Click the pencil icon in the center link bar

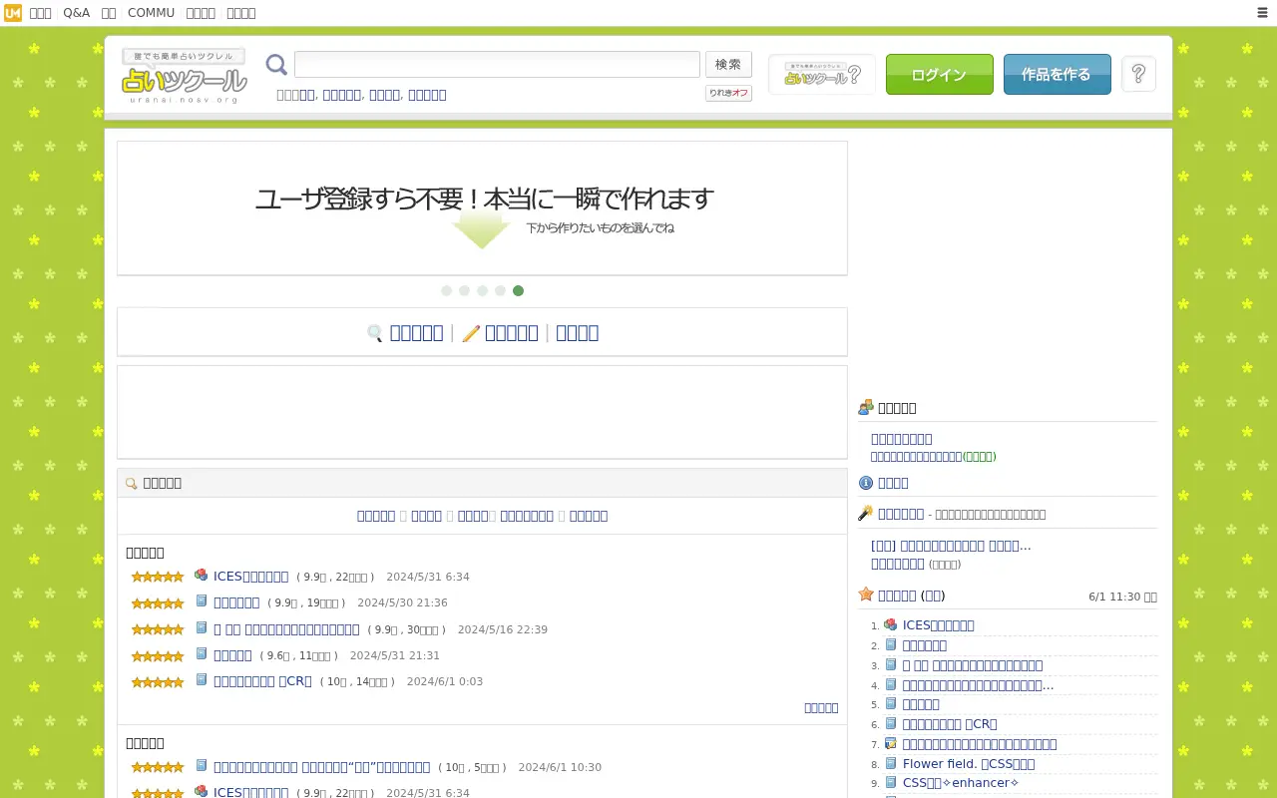coord(471,333)
